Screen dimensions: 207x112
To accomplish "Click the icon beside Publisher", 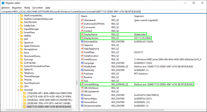I will click(82, 73).
